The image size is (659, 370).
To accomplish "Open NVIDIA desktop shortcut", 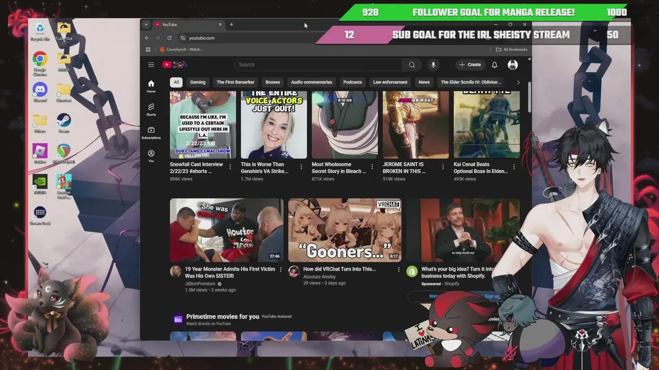I will click(x=40, y=184).
